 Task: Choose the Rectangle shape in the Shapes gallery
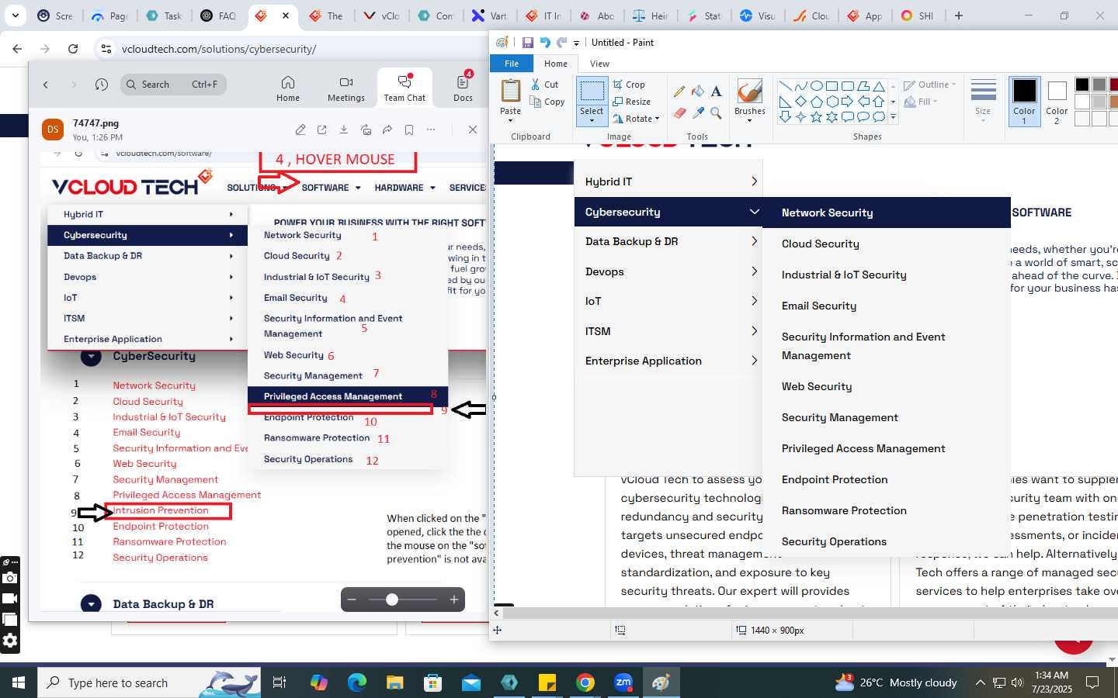tap(832, 86)
